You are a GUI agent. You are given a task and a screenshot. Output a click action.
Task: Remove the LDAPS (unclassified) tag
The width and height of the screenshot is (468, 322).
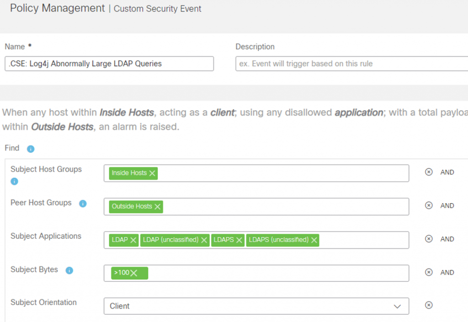tap(314, 240)
